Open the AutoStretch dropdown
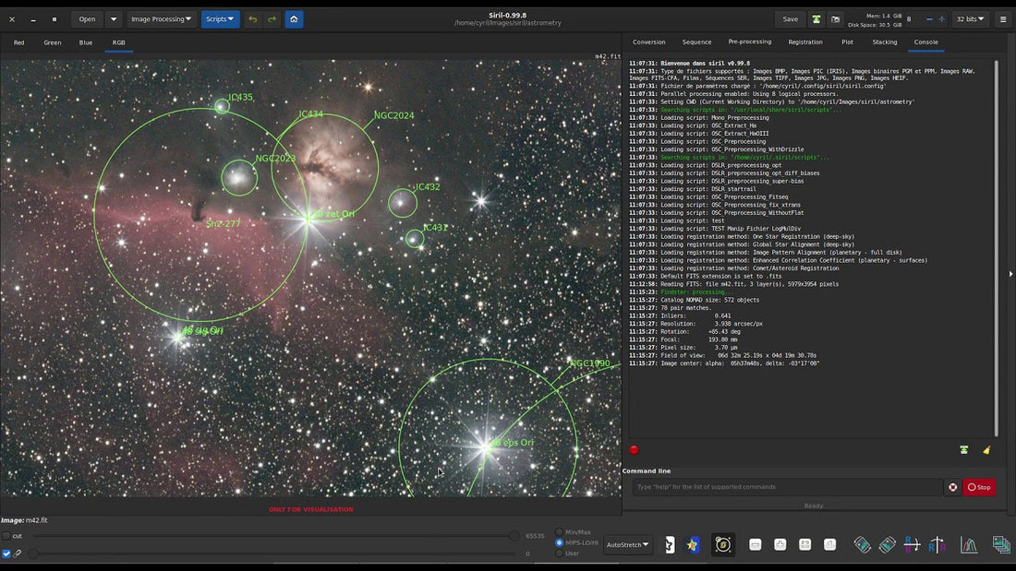1016x571 pixels. pos(627,544)
